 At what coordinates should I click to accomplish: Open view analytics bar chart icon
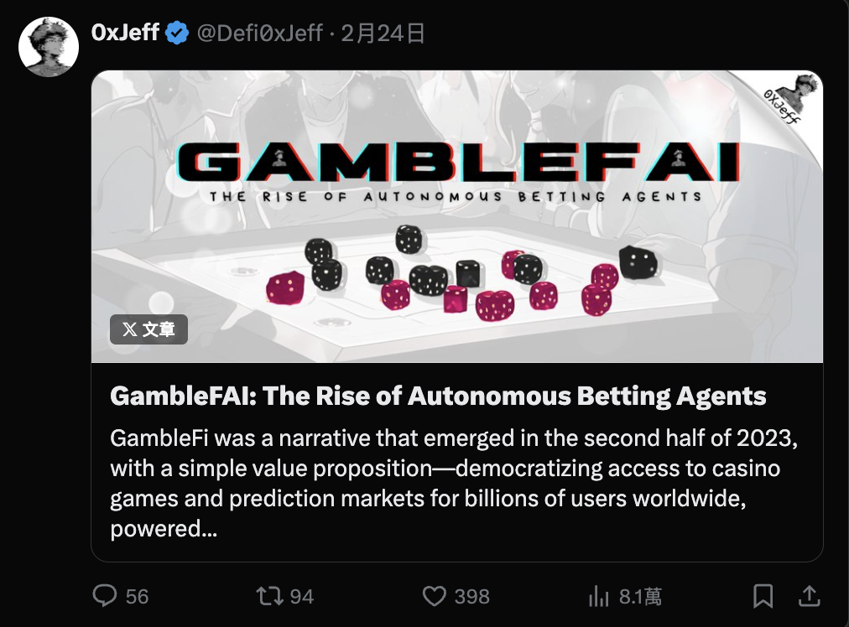pos(599,596)
